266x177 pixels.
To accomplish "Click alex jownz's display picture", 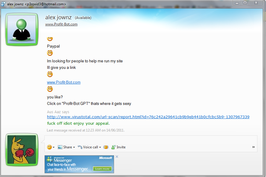I will (x=22, y=29).
